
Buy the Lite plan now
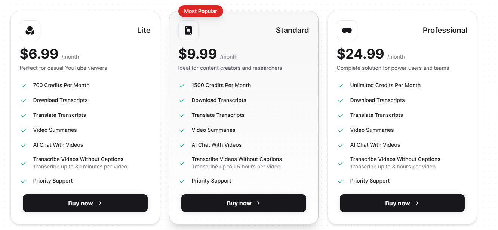tap(85, 203)
